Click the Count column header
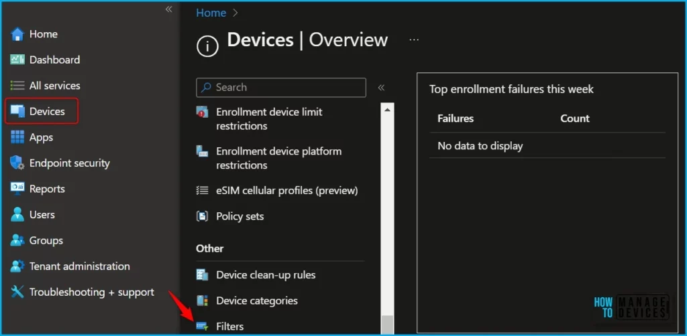Image resolution: width=687 pixels, height=336 pixels. tap(575, 118)
